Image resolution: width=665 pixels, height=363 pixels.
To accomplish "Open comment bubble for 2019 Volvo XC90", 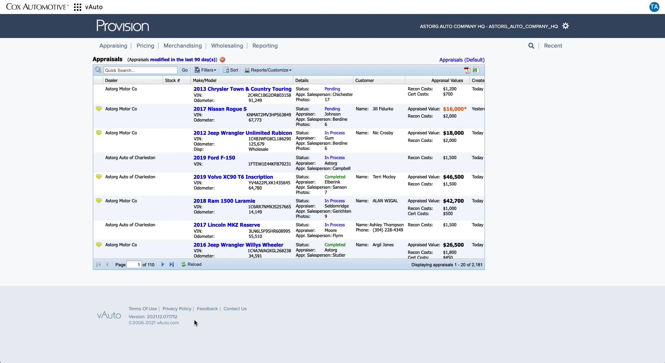I will click(99, 177).
